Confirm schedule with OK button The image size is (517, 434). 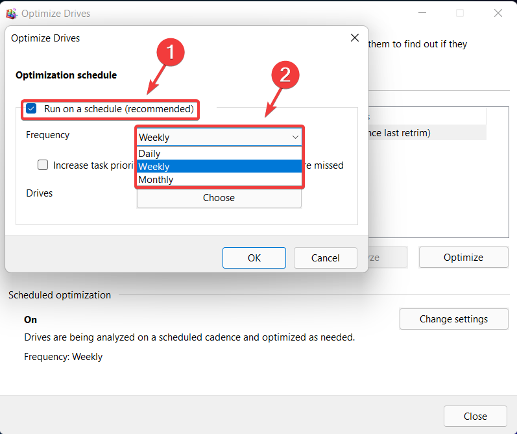click(254, 258)
